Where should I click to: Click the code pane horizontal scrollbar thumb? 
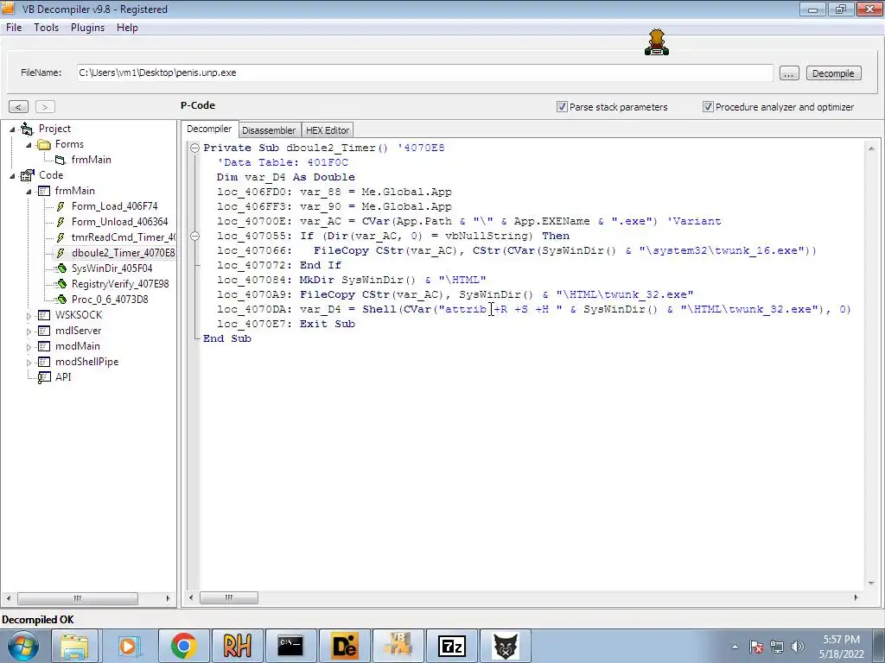click(228, 597)
